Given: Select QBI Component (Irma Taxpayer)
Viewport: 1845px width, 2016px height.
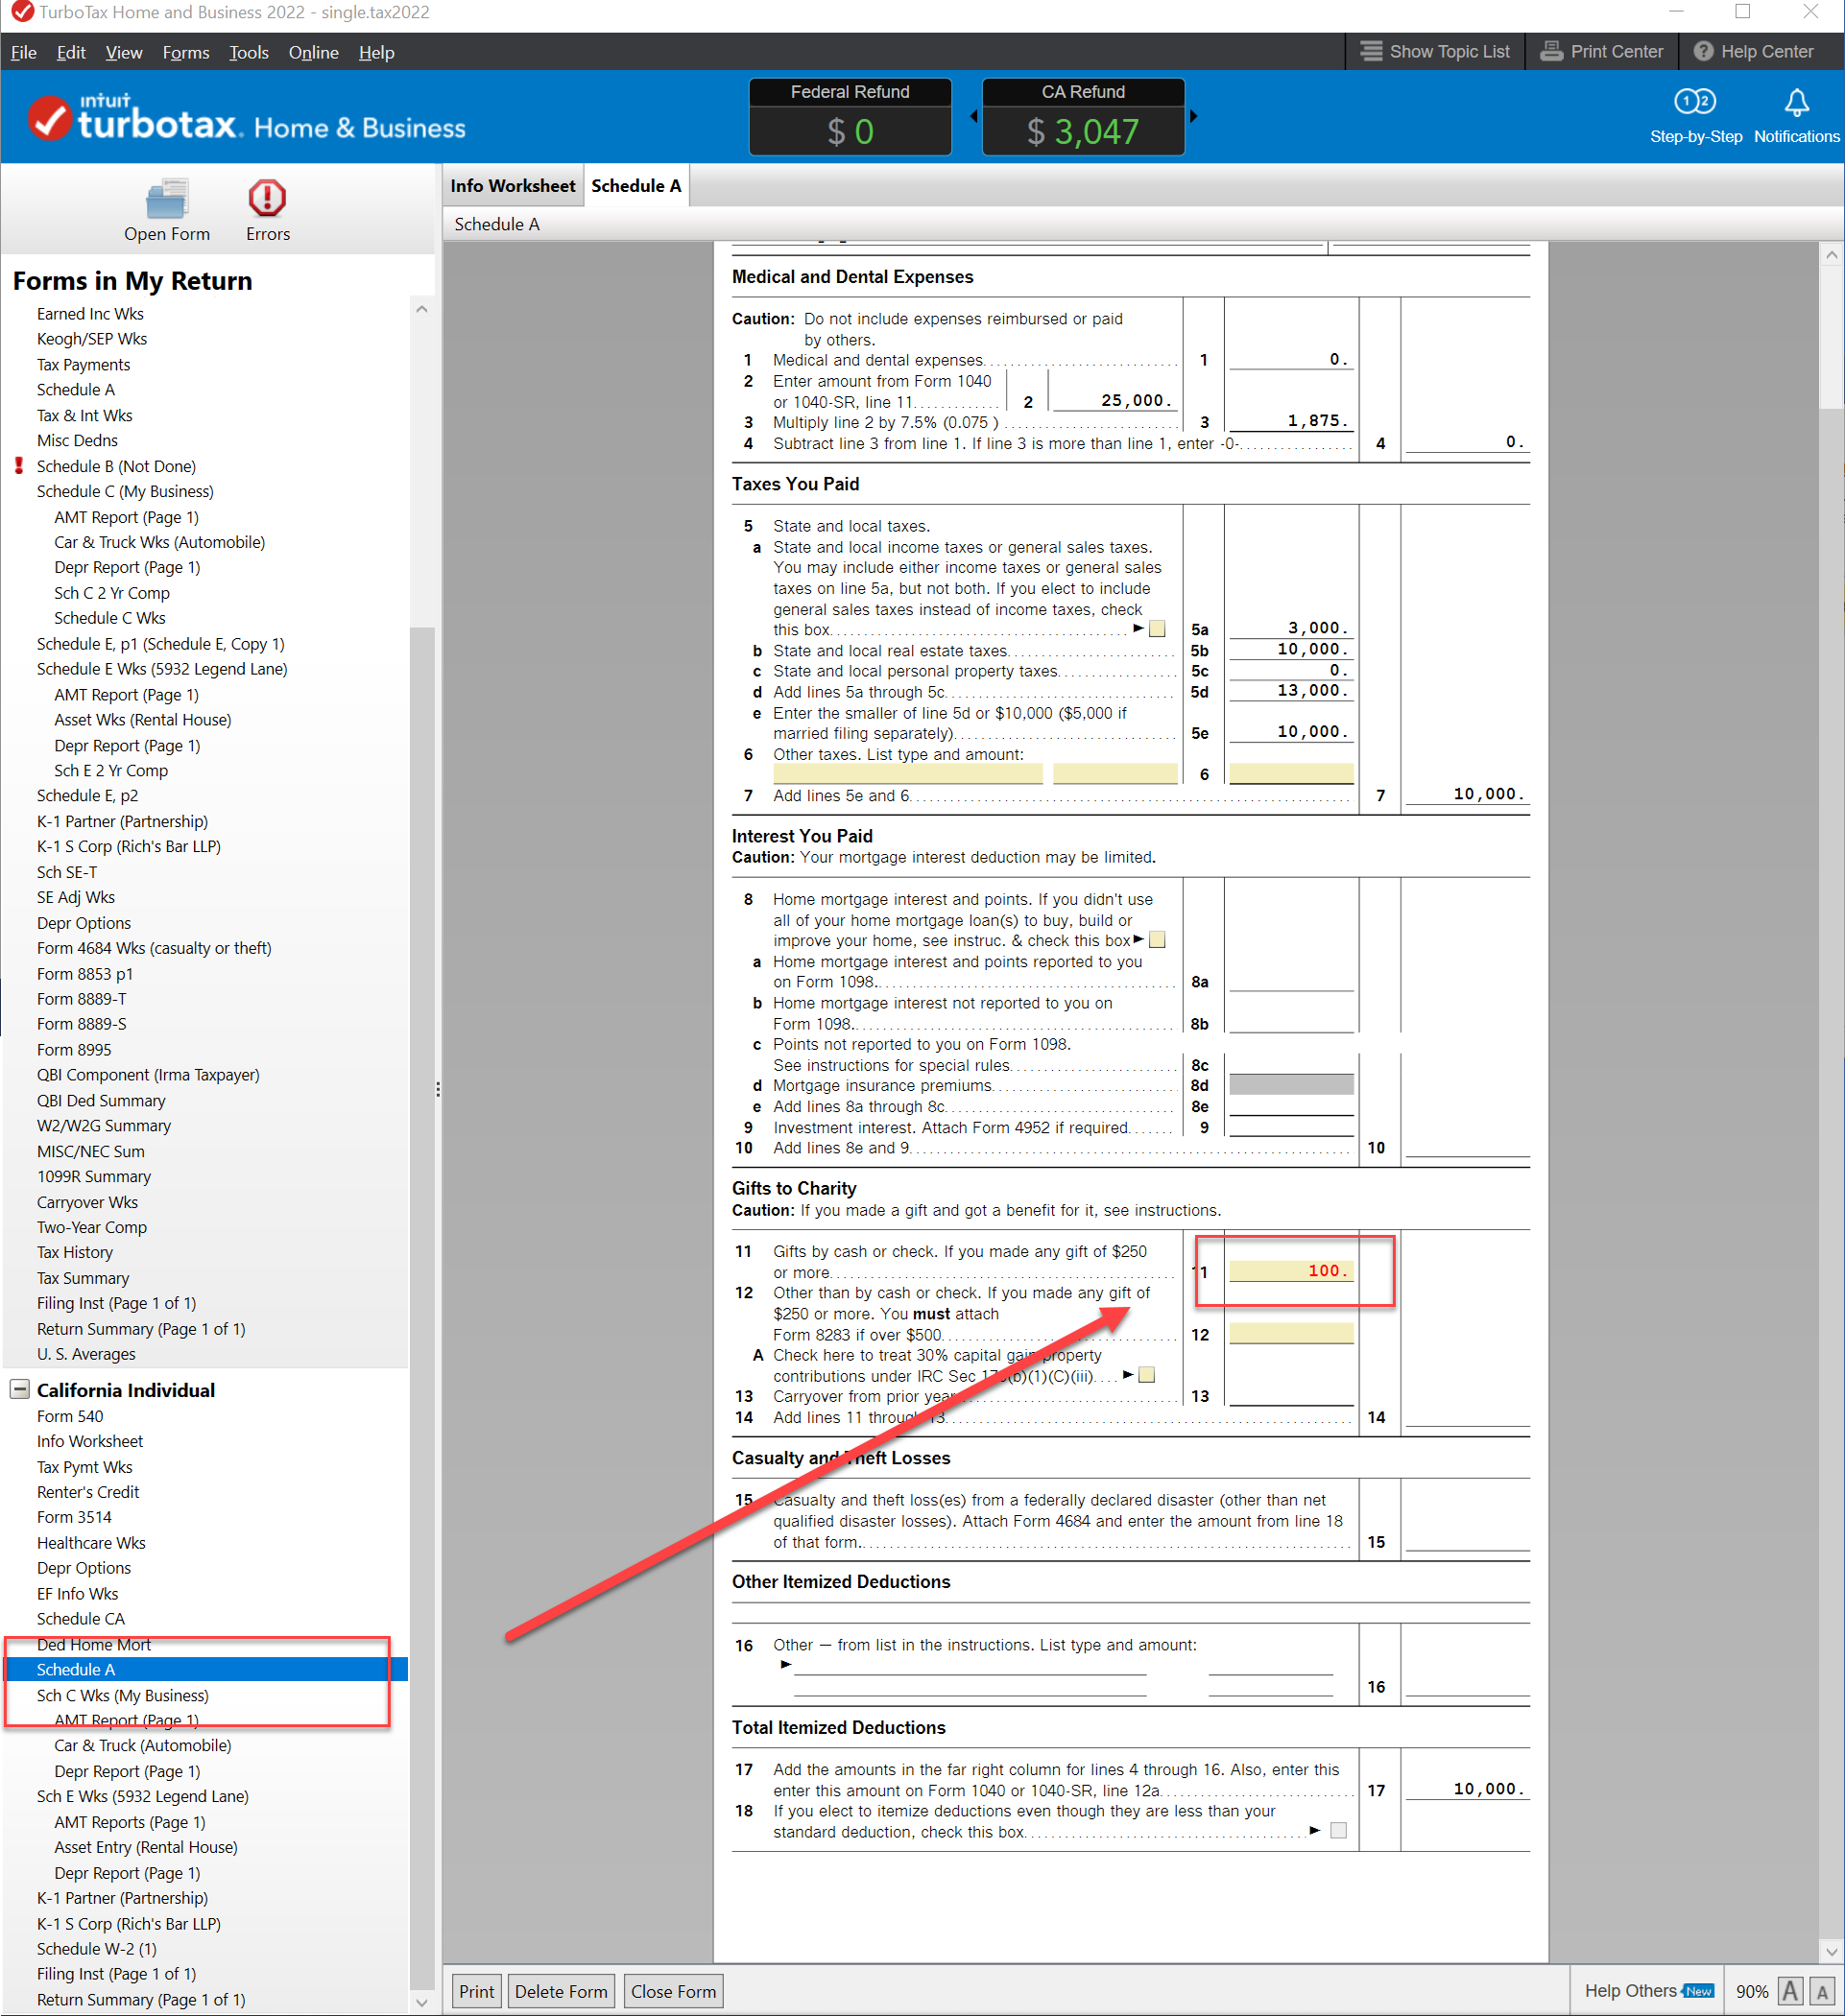Looking at the screenshot, I should click(148, 1075).
